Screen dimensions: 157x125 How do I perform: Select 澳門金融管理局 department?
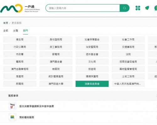tap(20, 69)
